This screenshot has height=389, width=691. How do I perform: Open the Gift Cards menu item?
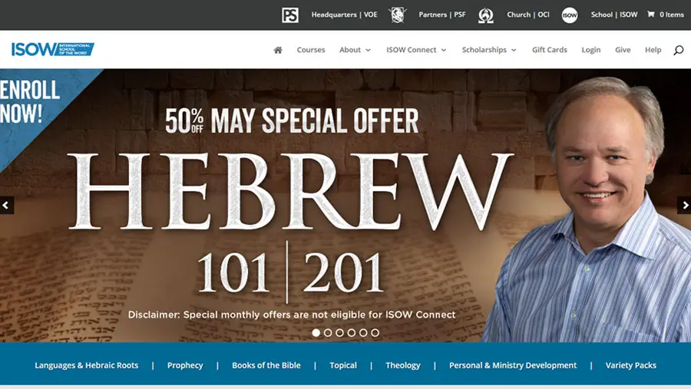coord(549,50)
